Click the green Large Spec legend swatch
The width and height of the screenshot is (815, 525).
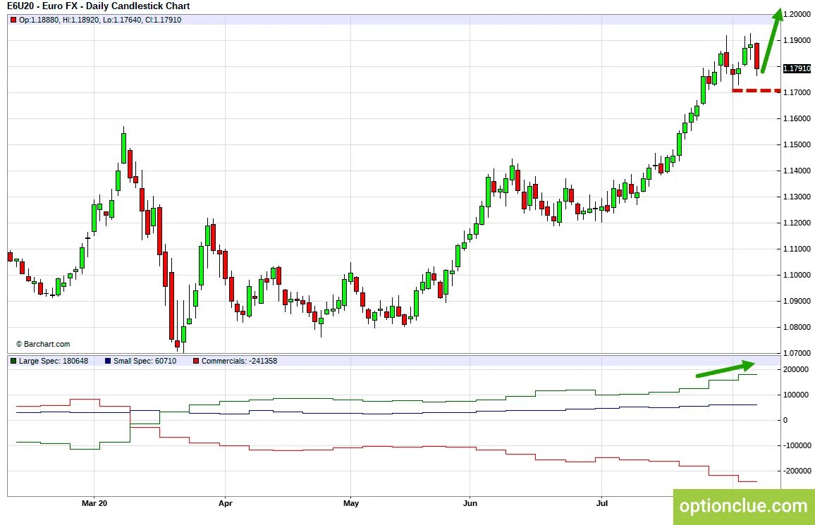click(13, 361)
